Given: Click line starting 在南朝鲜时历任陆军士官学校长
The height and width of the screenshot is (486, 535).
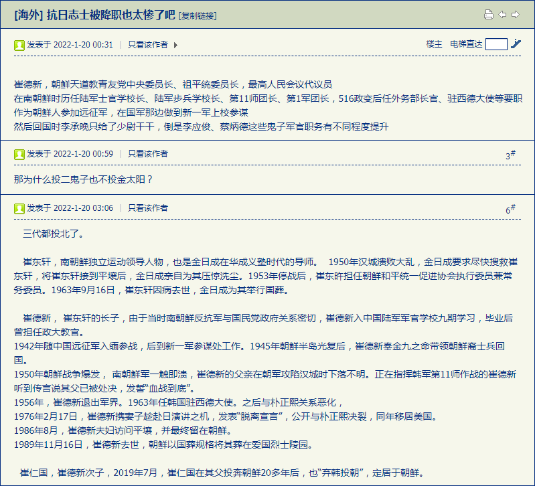Looking at the screenshot, I should click(269, 98).
